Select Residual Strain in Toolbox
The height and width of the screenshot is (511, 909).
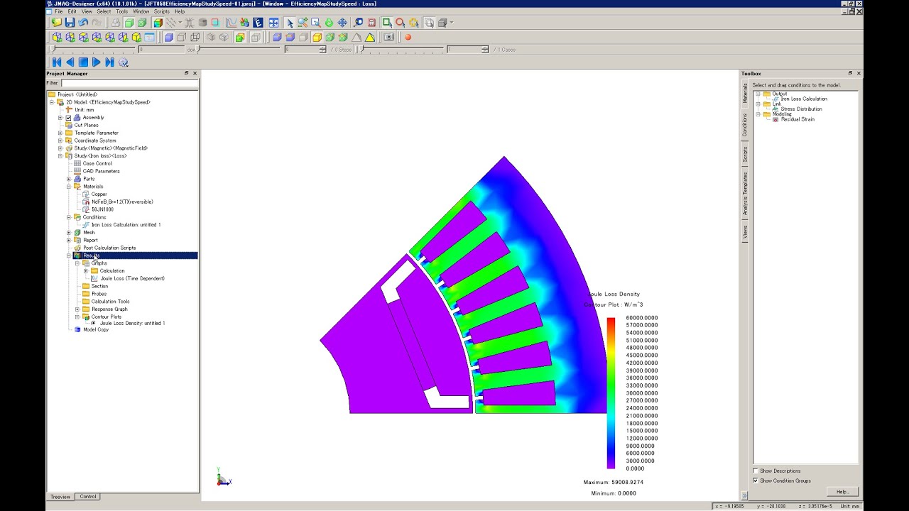tap(798, 119)
